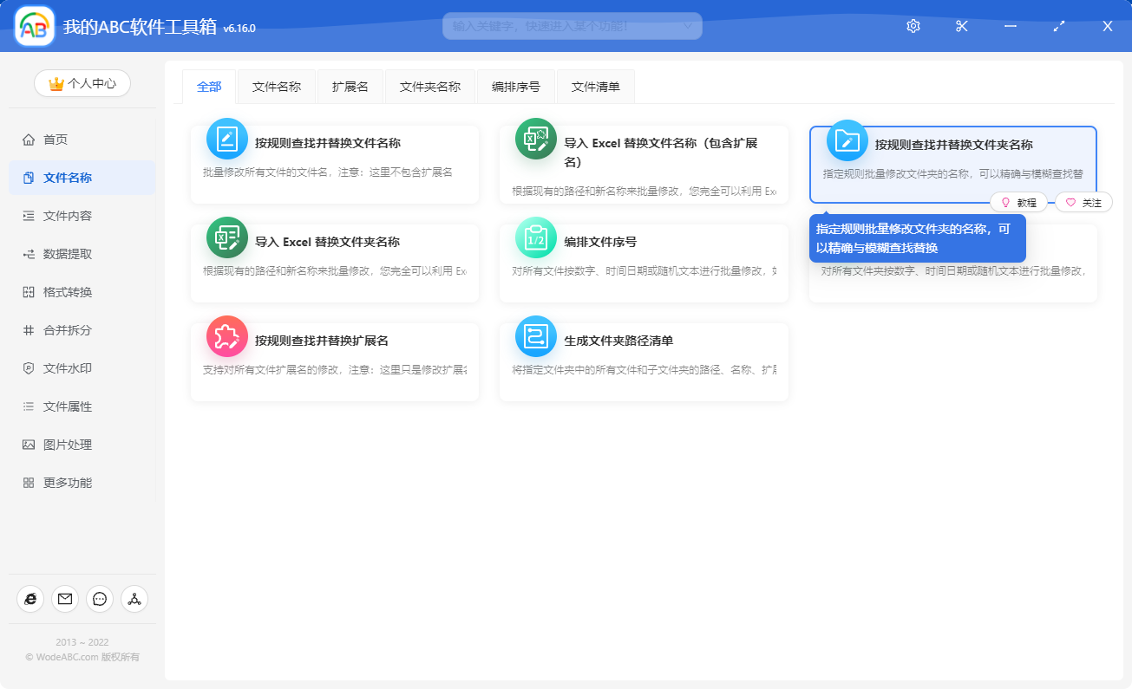The width and height of the screenshot is (1132, 689).
Task: Click the chat message icon at sidebar bottom
Action: coord(99,599)
